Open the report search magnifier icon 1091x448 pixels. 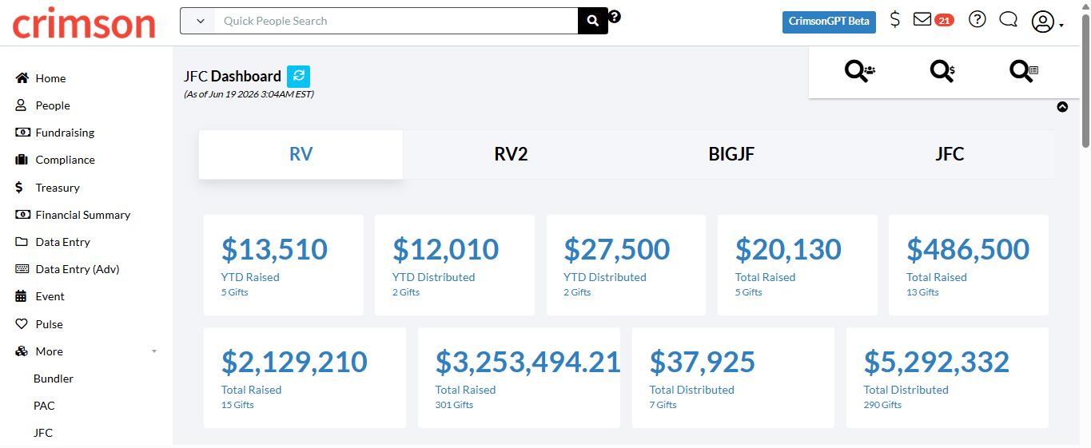click(x=1023, y=71)
